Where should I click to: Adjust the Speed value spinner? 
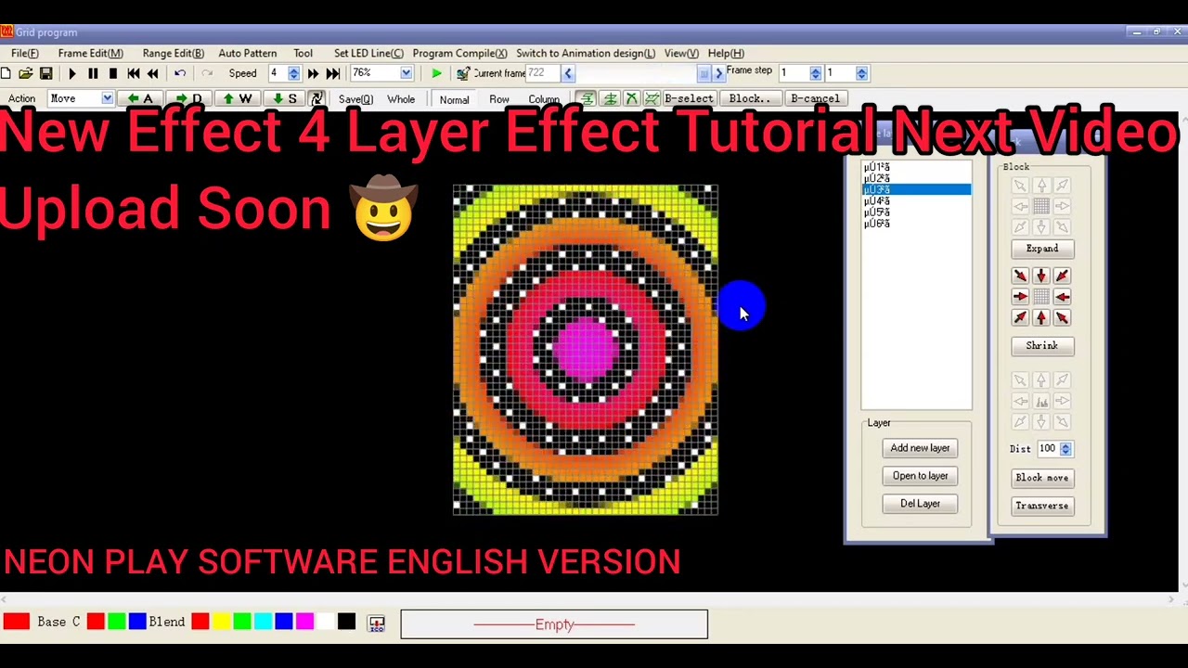coord(293,73)
